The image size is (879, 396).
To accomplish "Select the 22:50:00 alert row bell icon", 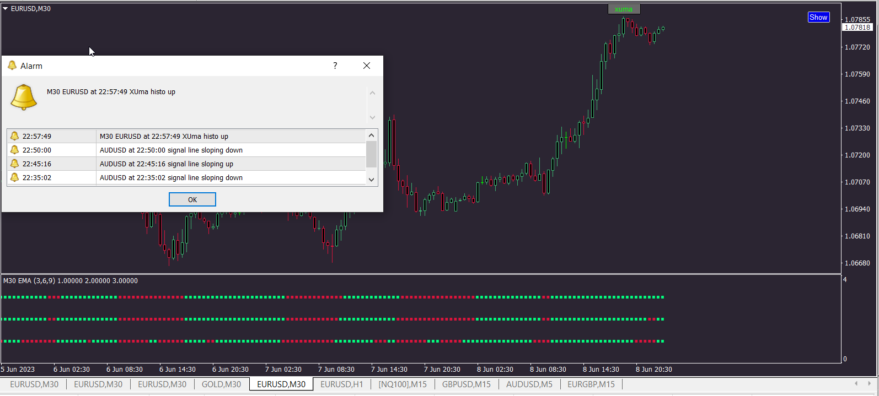I will click(15, 150).
